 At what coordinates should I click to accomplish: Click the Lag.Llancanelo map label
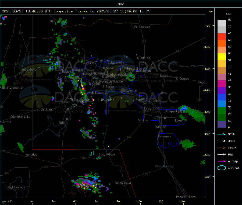pos(17,187)
